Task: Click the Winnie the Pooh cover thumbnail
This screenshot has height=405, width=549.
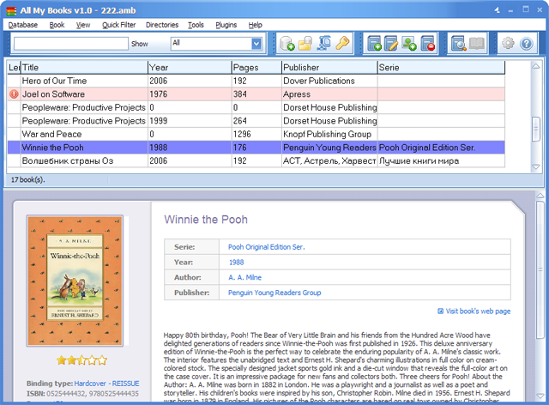Action: coord(75,281)
